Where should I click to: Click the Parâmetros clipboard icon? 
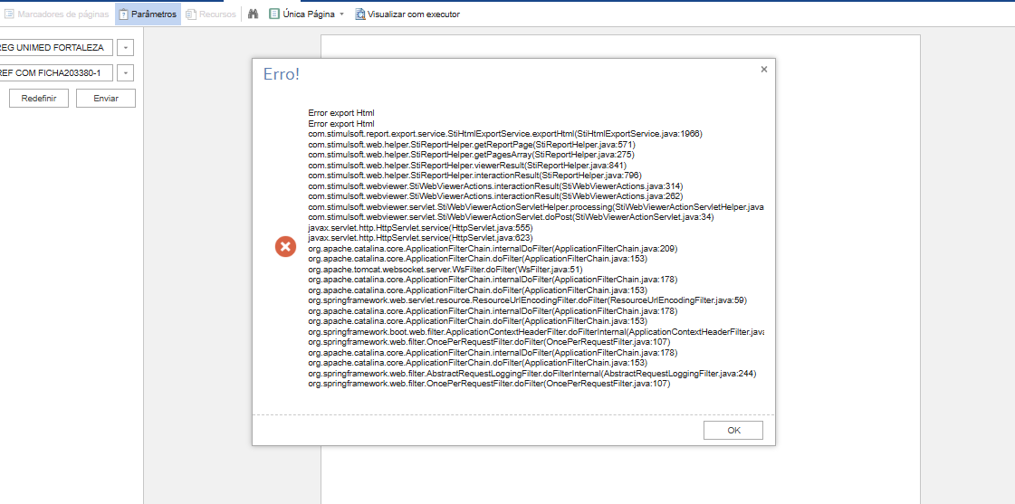click(123, 14)
